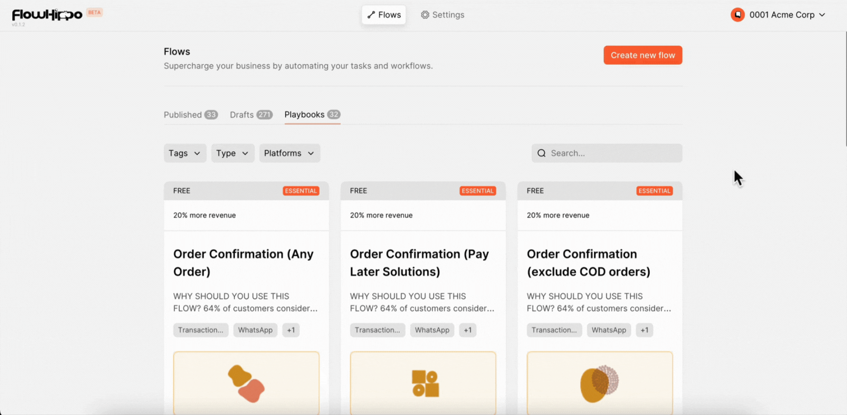Click ESSENTIAL badge on exclude COD orders card

(x=654, y=191)
